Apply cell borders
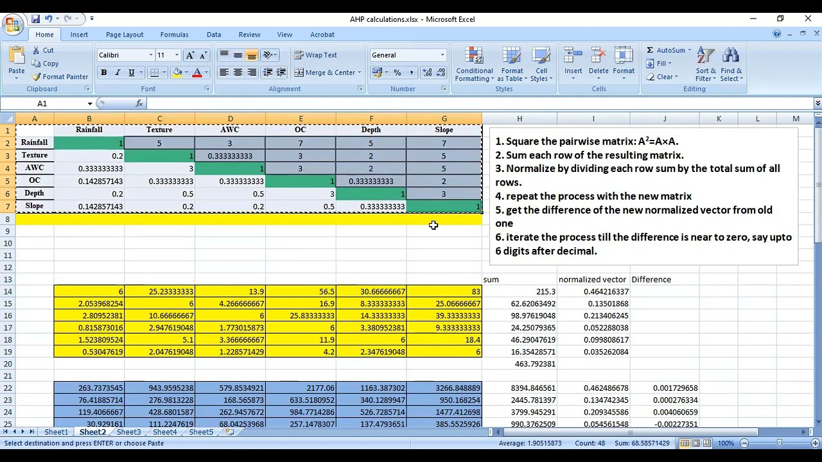The height and width of the screenshot is (462, 822). coord(154,73)
